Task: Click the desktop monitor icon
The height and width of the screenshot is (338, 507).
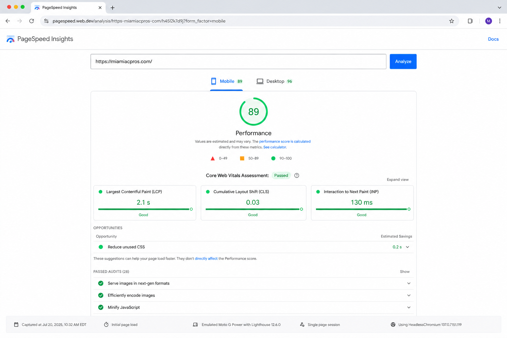Action: 260,81
